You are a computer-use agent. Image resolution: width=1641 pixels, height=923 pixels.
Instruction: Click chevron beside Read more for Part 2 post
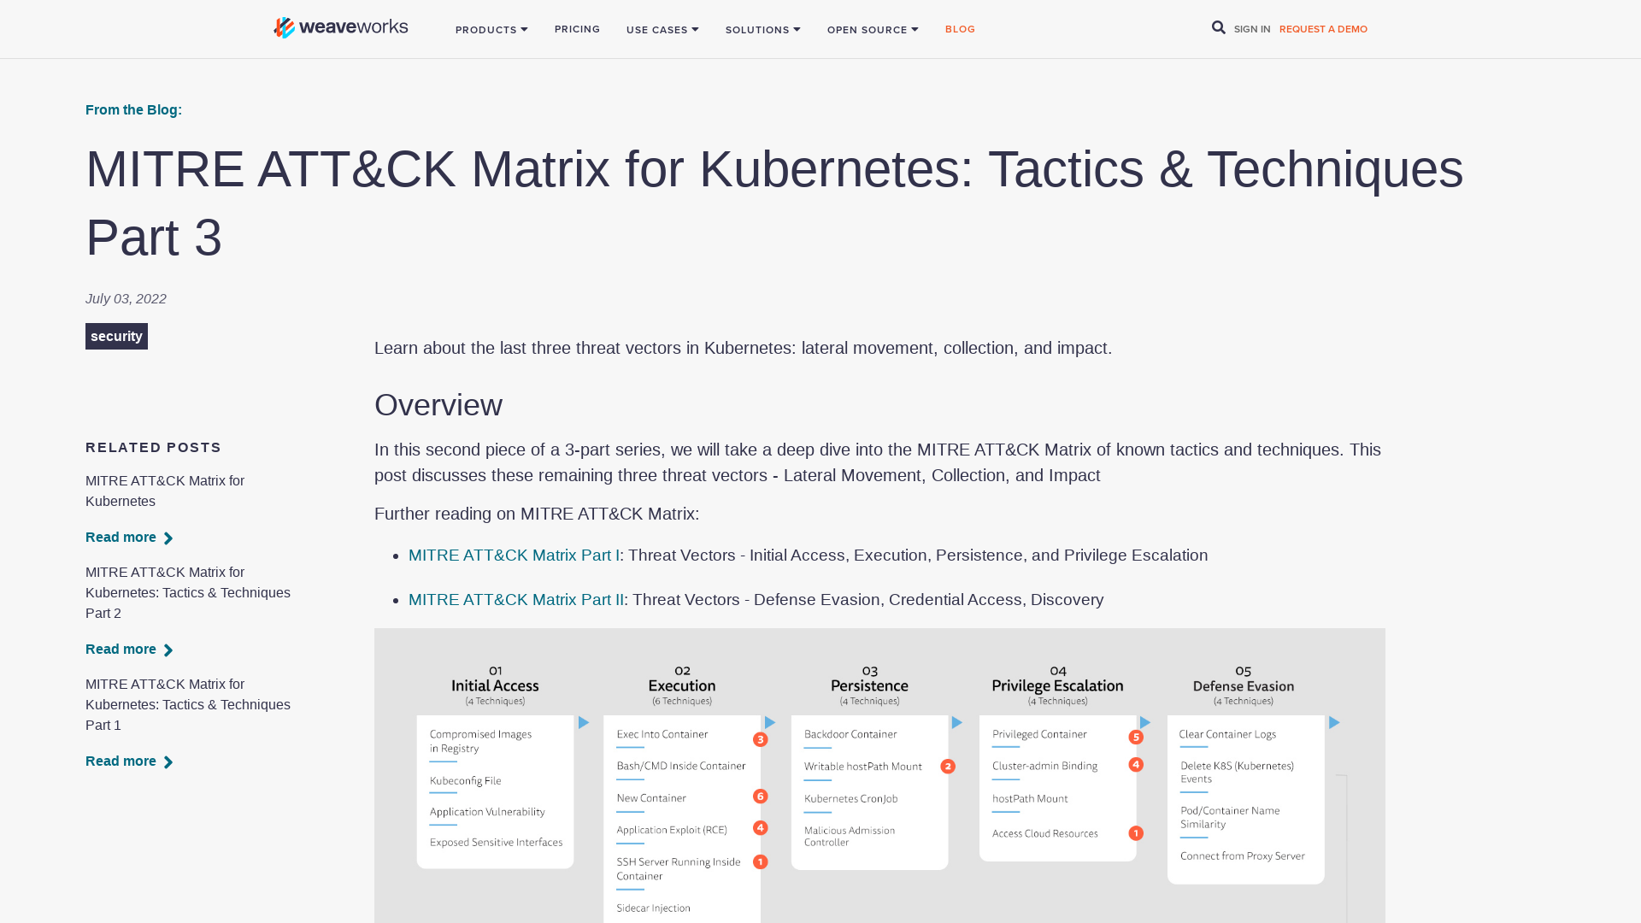tap(168, 650)
